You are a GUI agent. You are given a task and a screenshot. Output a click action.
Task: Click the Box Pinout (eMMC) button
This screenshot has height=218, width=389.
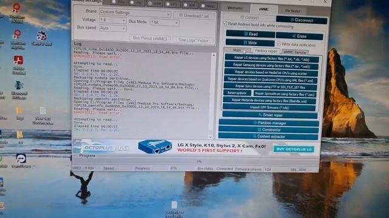tap(150, 38)
